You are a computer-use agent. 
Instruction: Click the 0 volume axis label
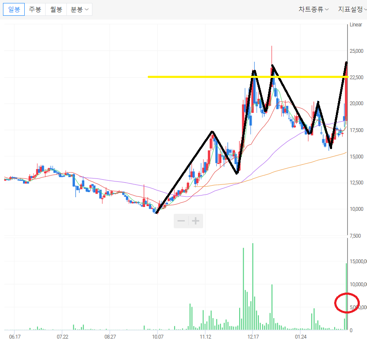[x=351, y=331]
